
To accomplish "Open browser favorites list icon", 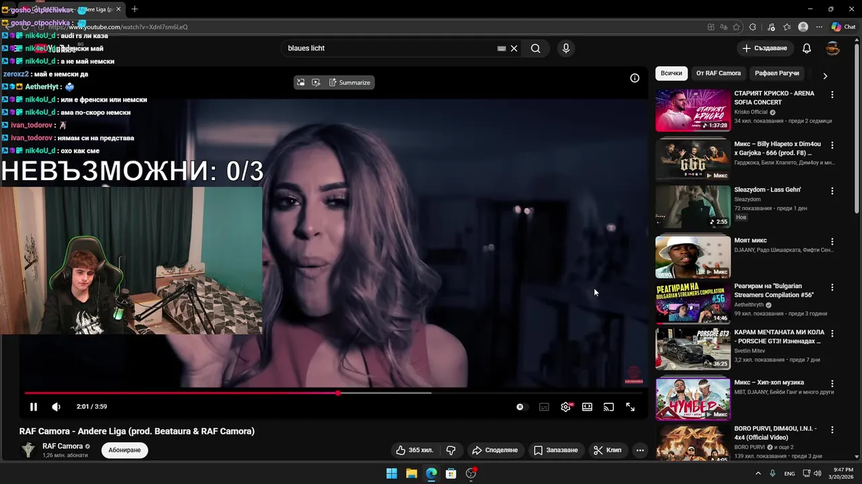I will click(x=787, y=27).
